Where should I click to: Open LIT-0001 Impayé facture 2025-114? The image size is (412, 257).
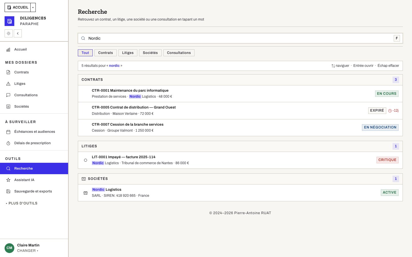(x=240, y=160)
